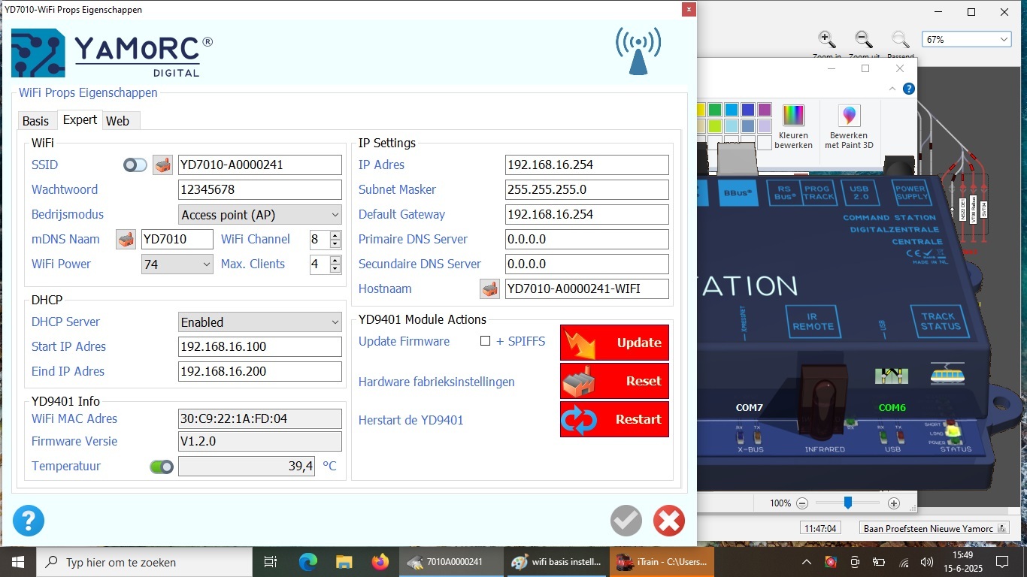This screenshot has width=1027, height=577.
Task: Open the Bedrijfsmodus Access point dropdown
Action: (260, 215)
